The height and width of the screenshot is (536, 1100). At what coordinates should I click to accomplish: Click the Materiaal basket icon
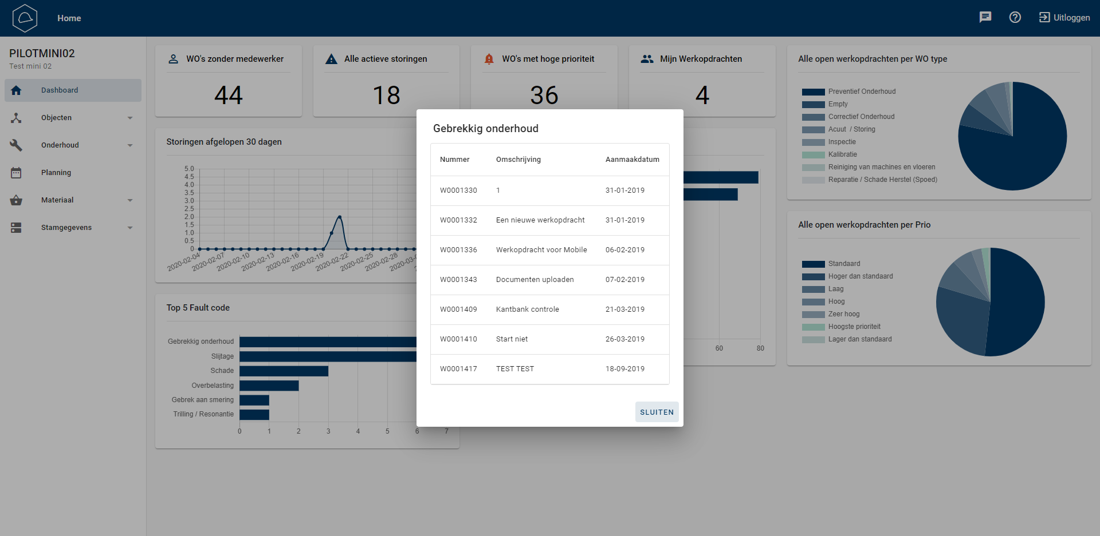click(16, 200)
